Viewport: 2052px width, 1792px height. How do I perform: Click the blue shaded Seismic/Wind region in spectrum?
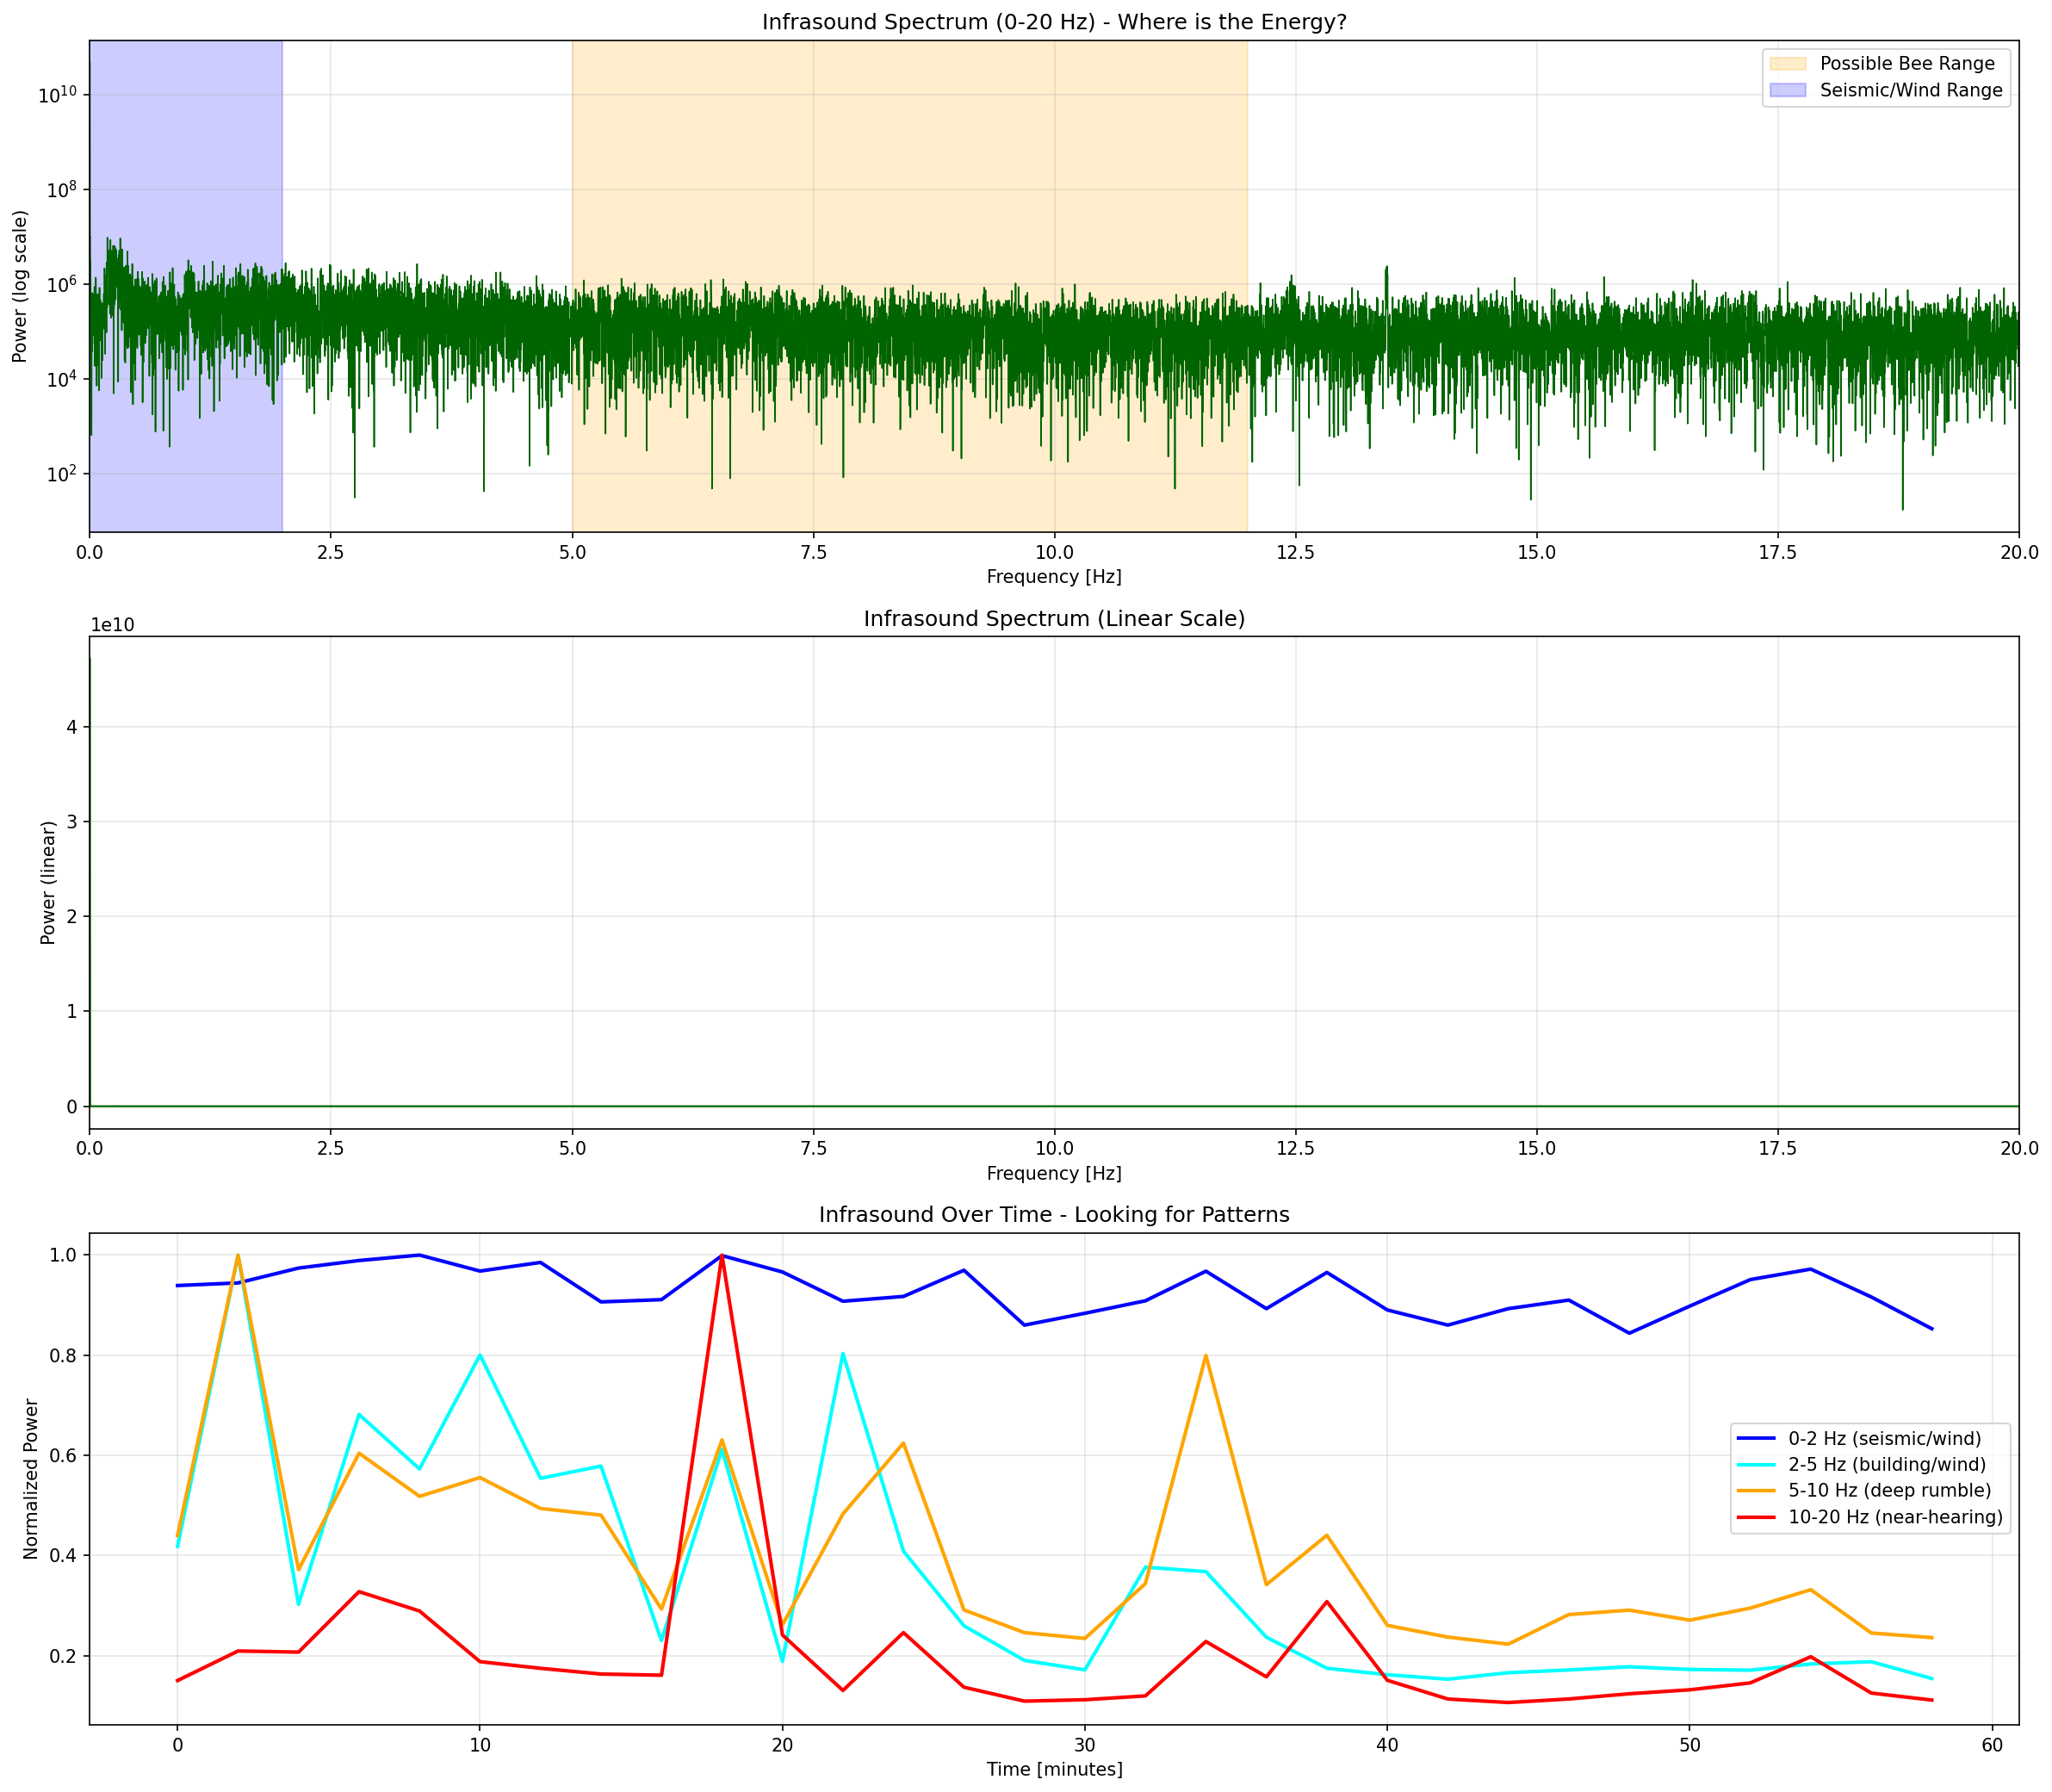pos(185,150)
